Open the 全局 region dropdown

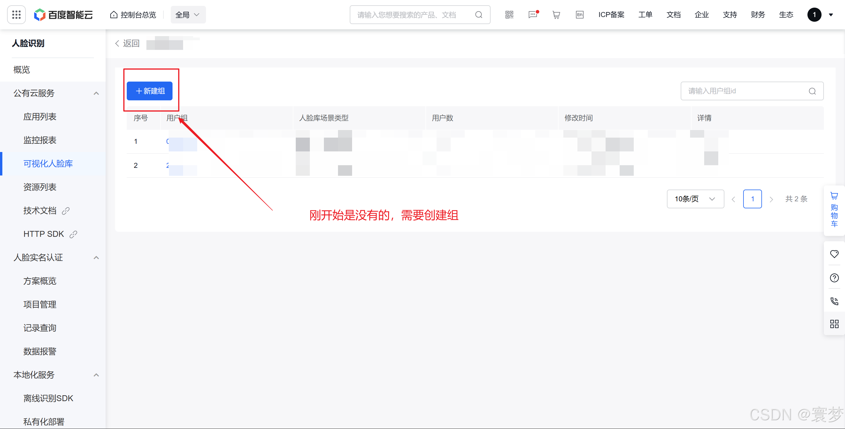click(x=188, y=15)
